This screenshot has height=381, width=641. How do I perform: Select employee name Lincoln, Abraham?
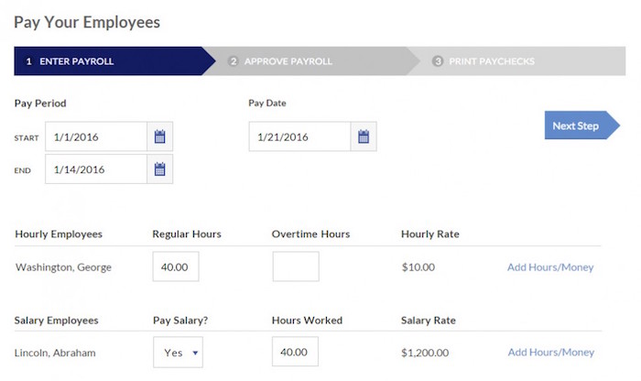(54, 353)
